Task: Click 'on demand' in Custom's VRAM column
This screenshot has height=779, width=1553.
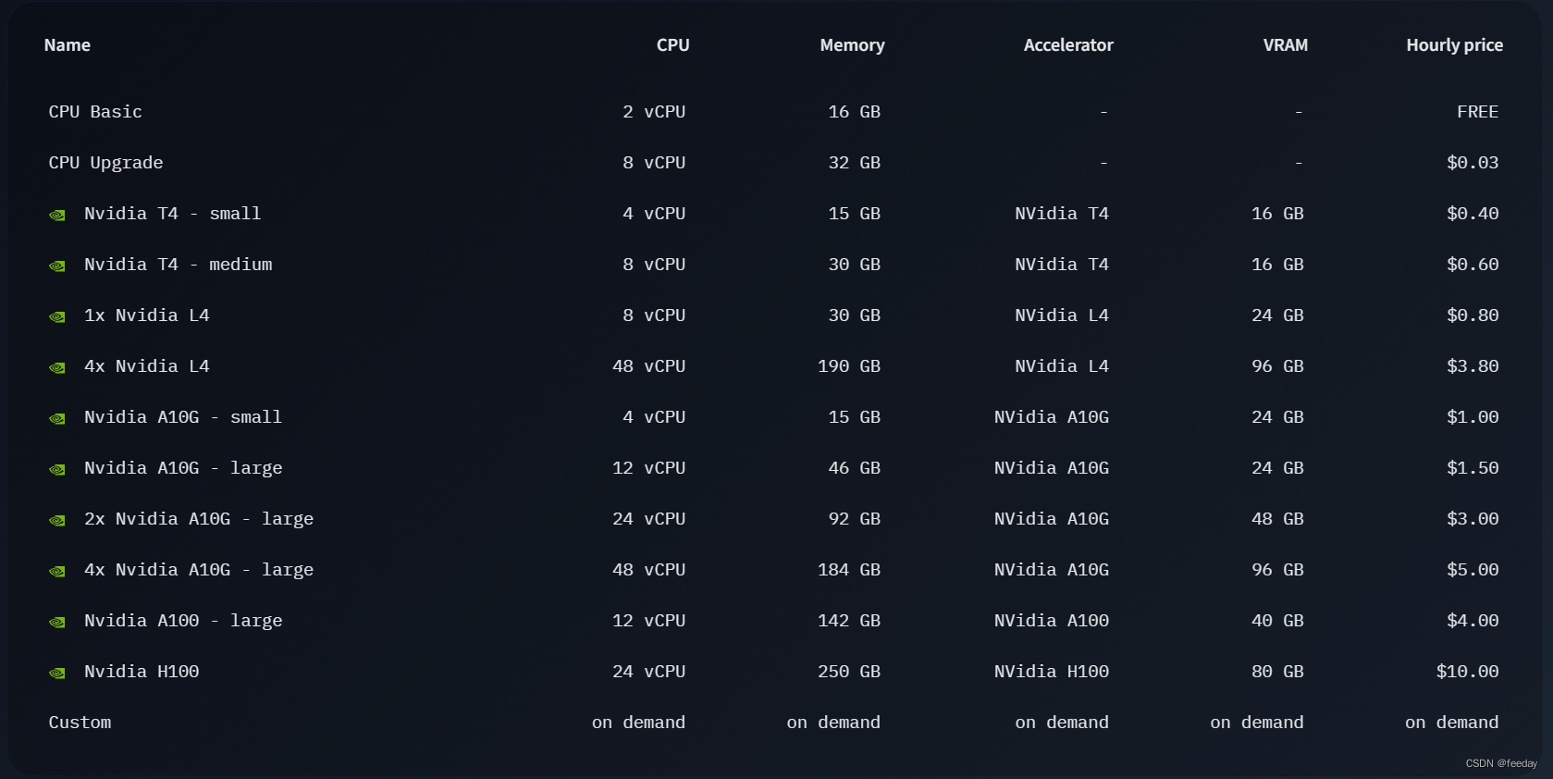Action: pos(1257,723)
